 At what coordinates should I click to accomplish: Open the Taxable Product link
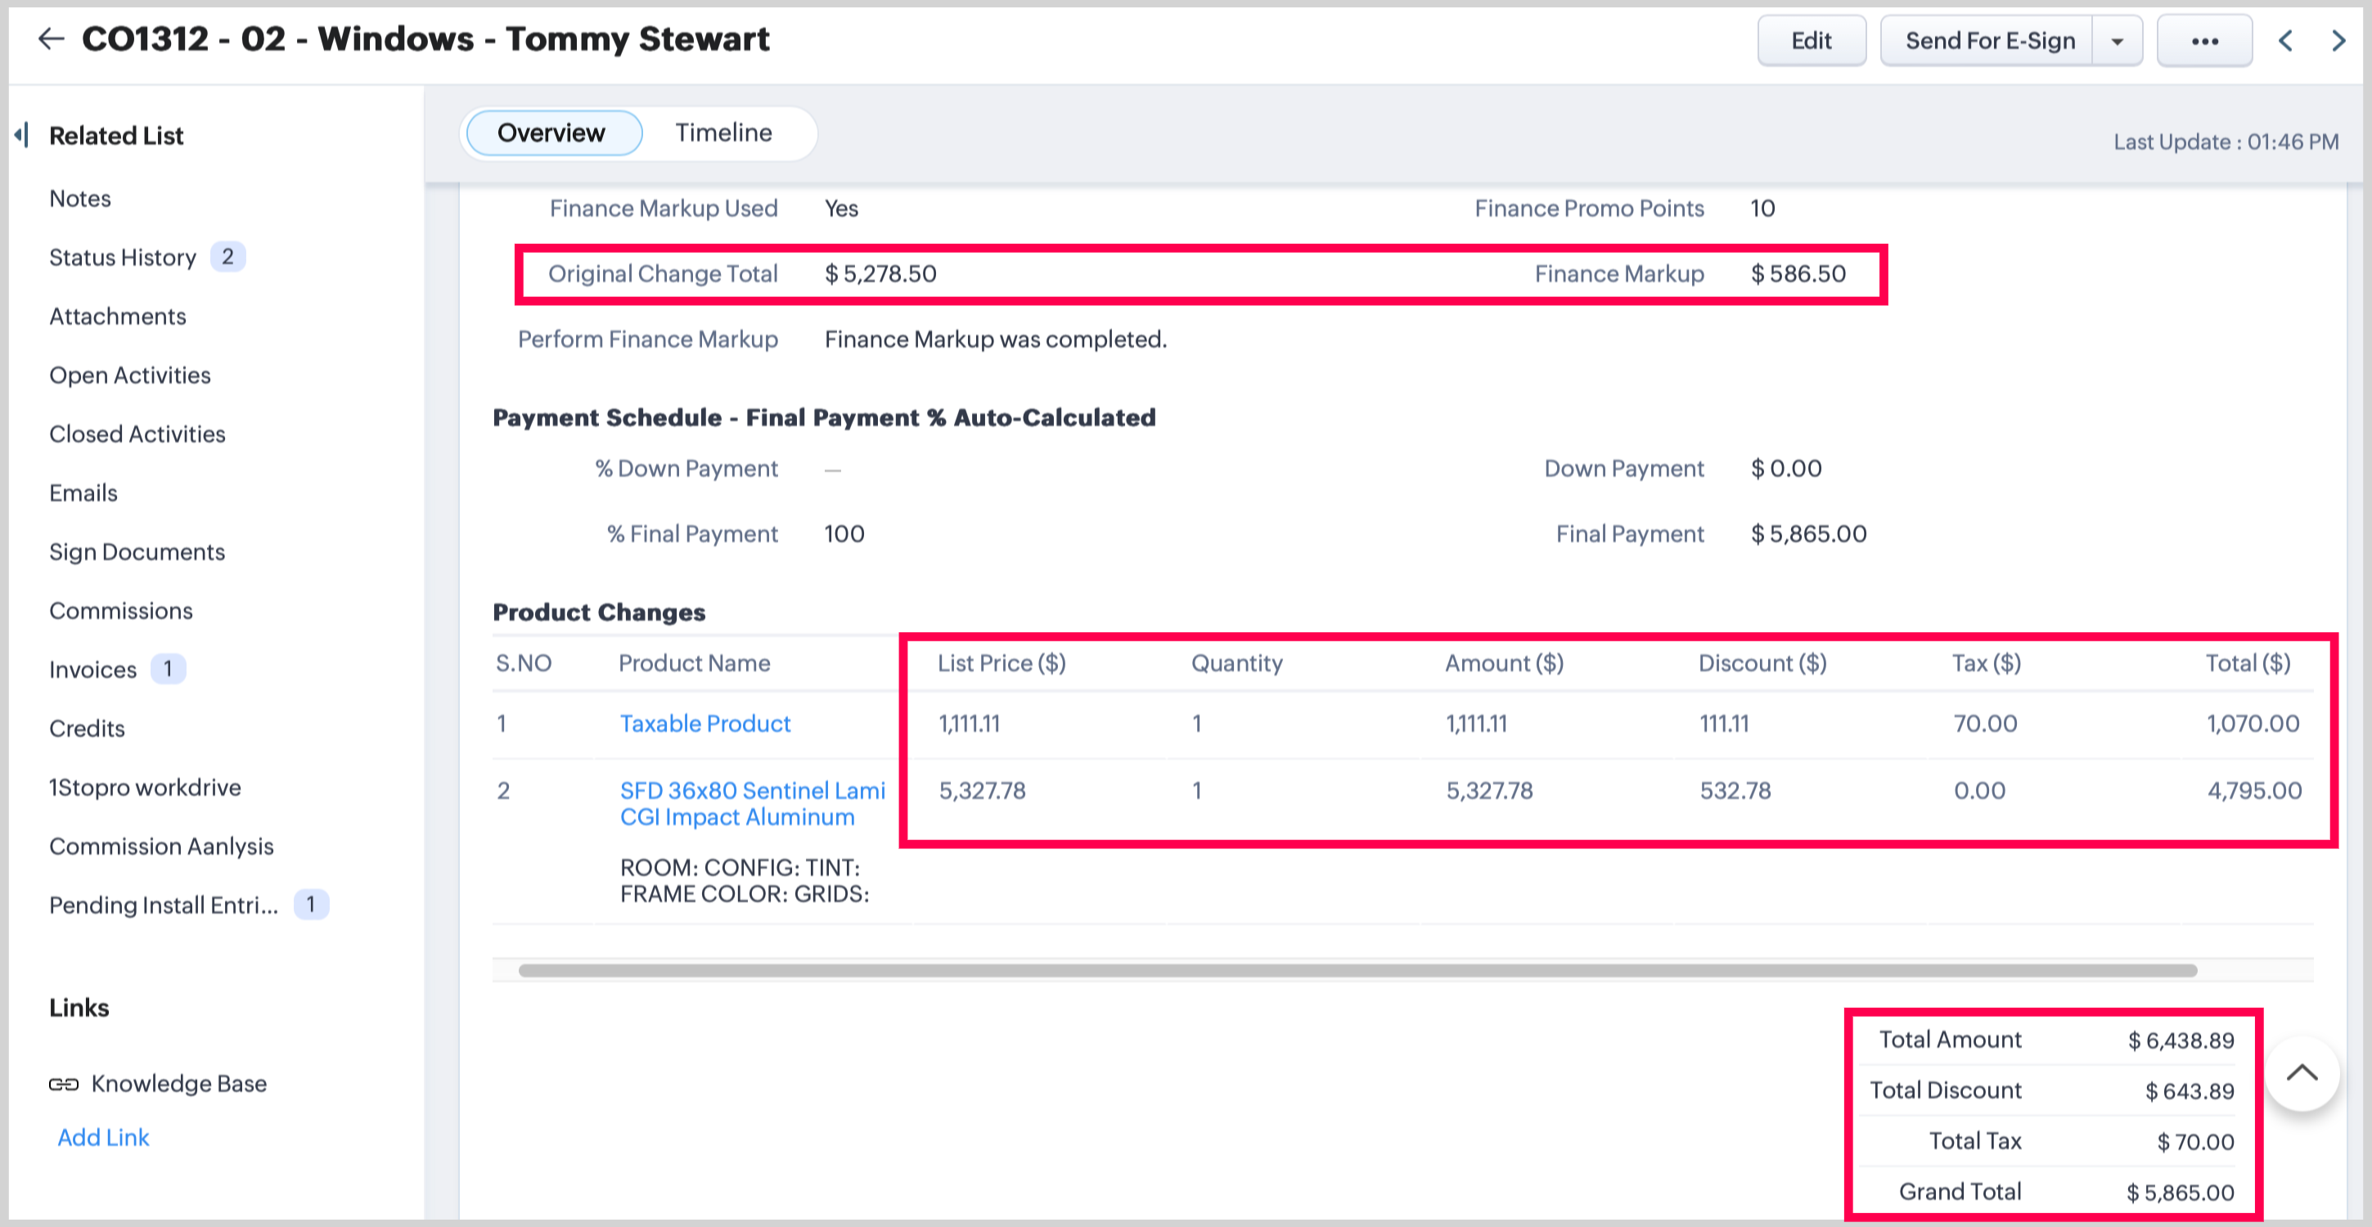(704, 723)
